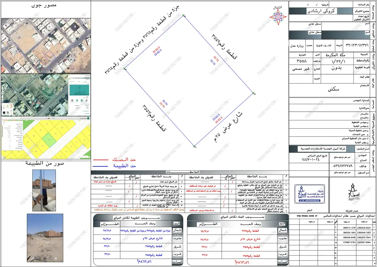377x267 pixels.
Task: Click the red حد الصك legend line
Action: (x=101, y=160)
